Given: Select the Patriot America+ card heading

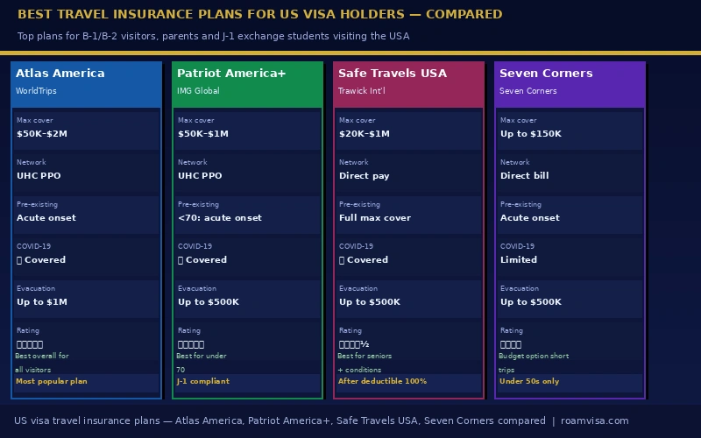Looking at the screenshot, I should coord(231,74).
